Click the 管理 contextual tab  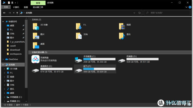(38, 3)
